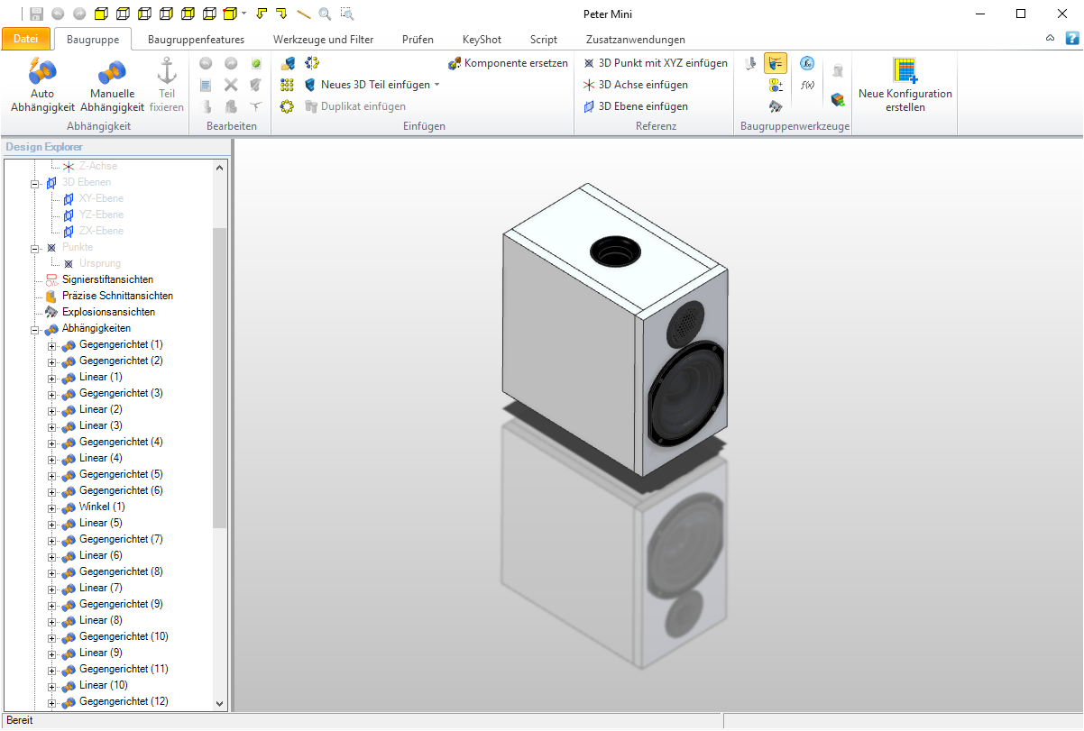Click the Design Explorer vertical scrollbar thumb
Viewport: 1084px width, 731px height.
tap(219, 377)
